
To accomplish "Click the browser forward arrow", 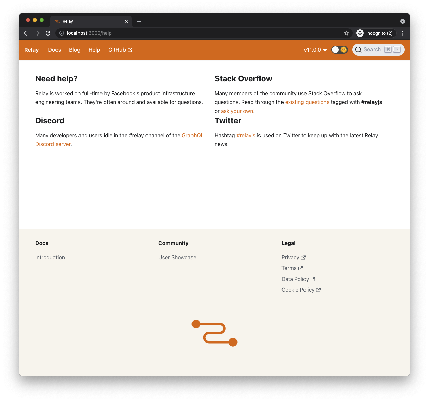I will point(37,33).
